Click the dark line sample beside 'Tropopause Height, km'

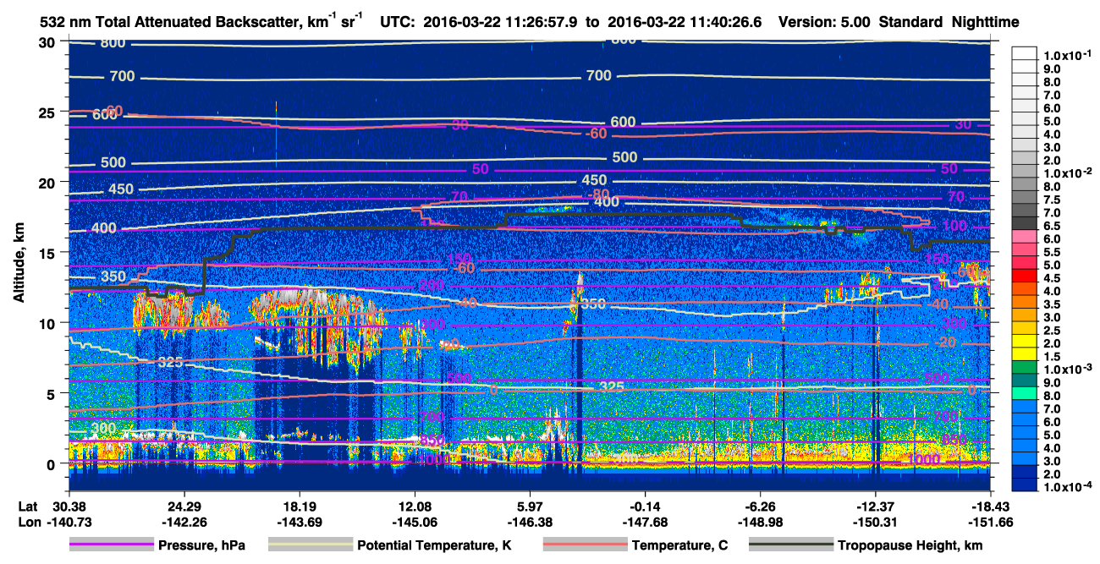(x=789, y=545)
